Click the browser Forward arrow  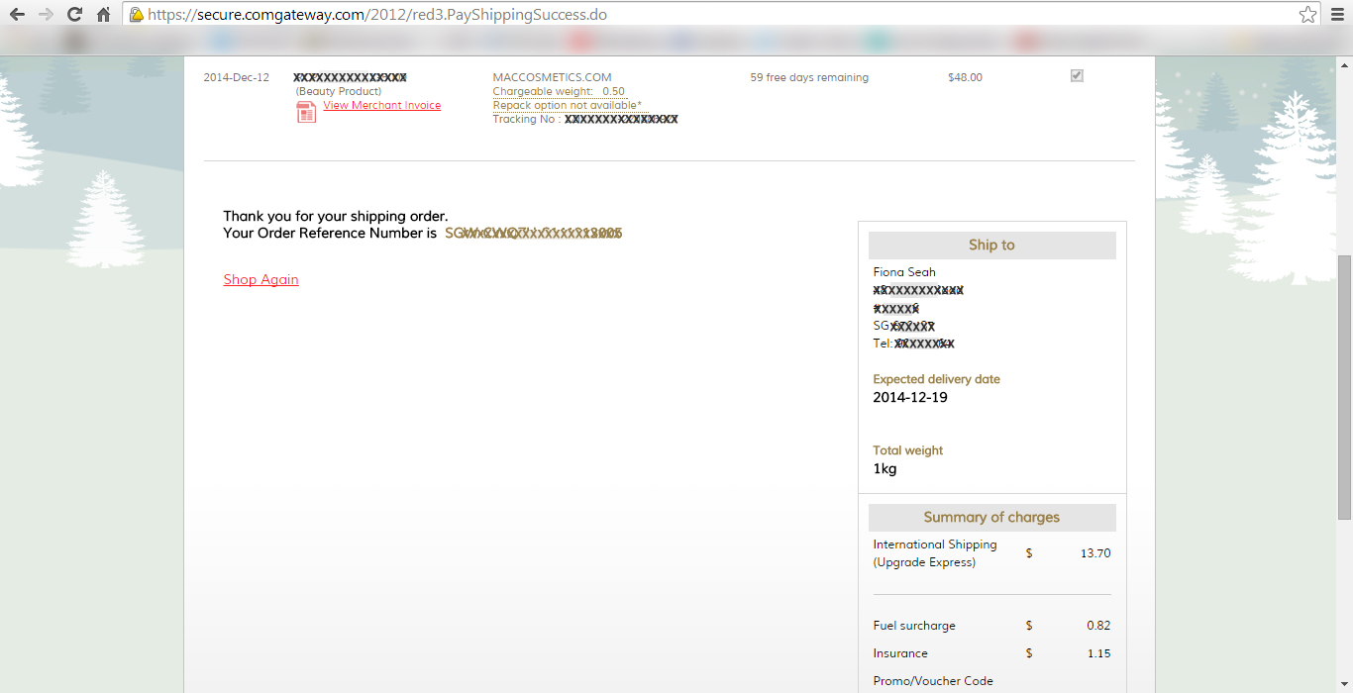tap(46, 15)
